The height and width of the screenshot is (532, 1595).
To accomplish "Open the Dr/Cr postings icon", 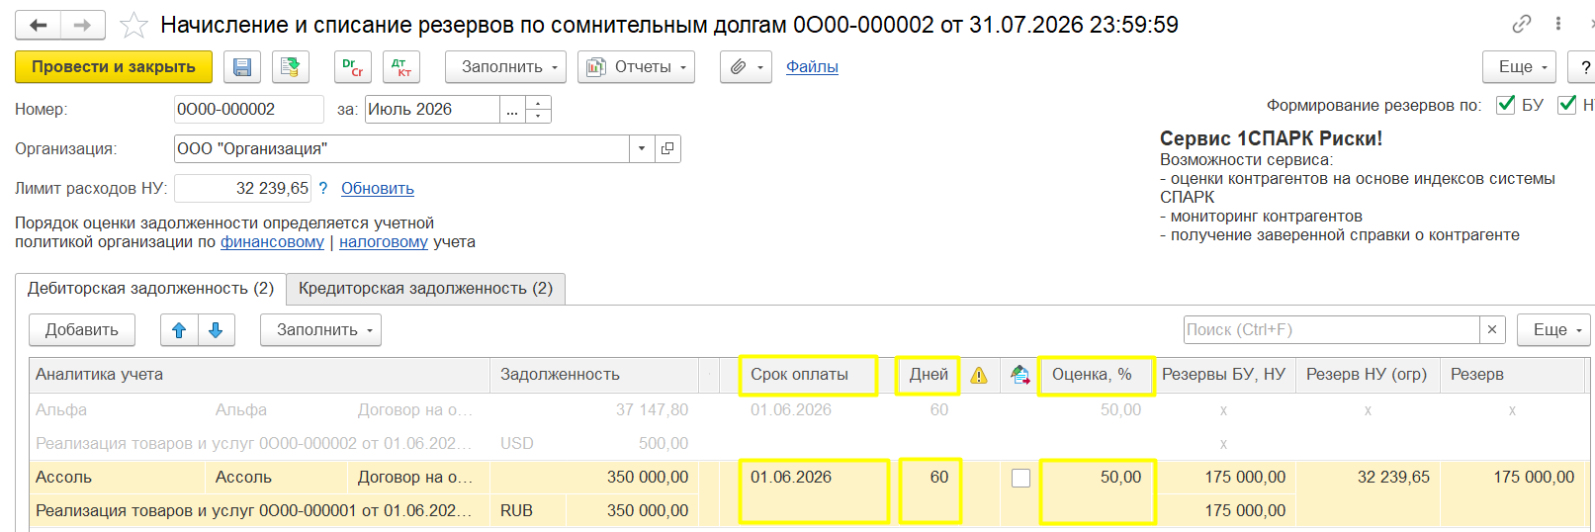I will tap(353, 67).
